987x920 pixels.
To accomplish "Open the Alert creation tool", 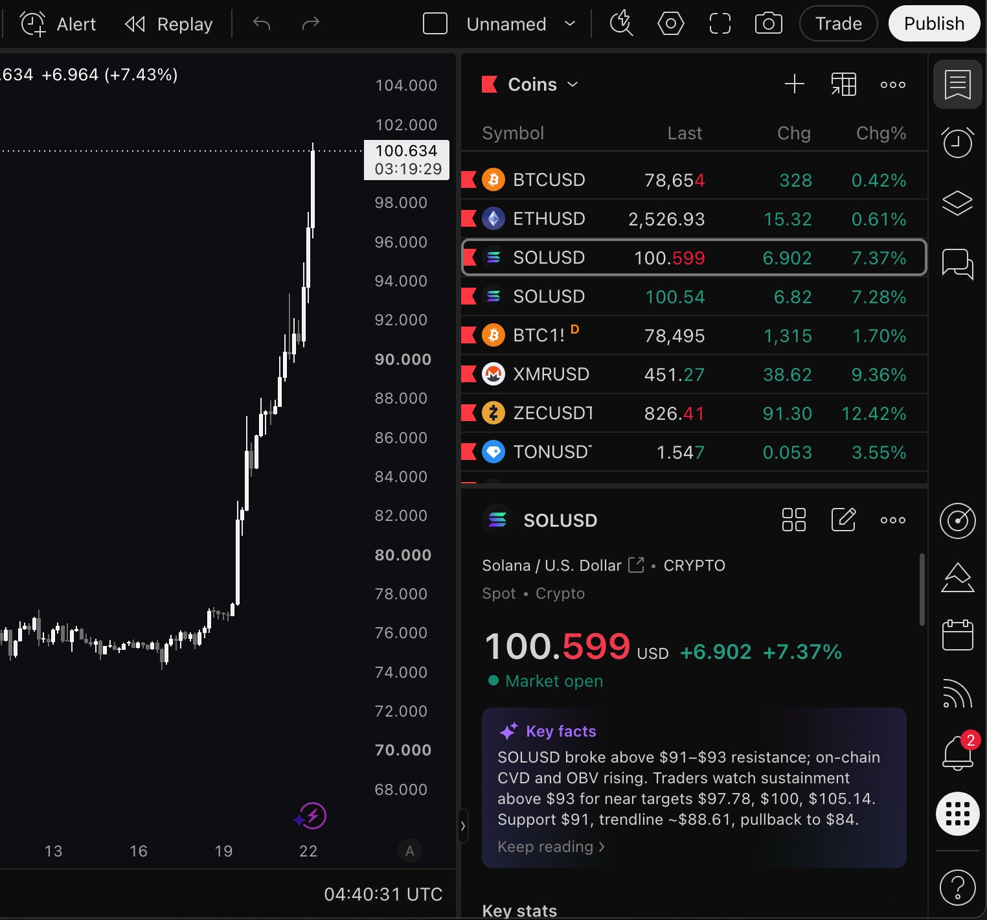I will 58,24.
